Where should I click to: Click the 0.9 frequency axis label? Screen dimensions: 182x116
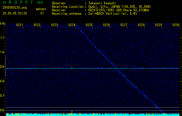tap(2, 67)
